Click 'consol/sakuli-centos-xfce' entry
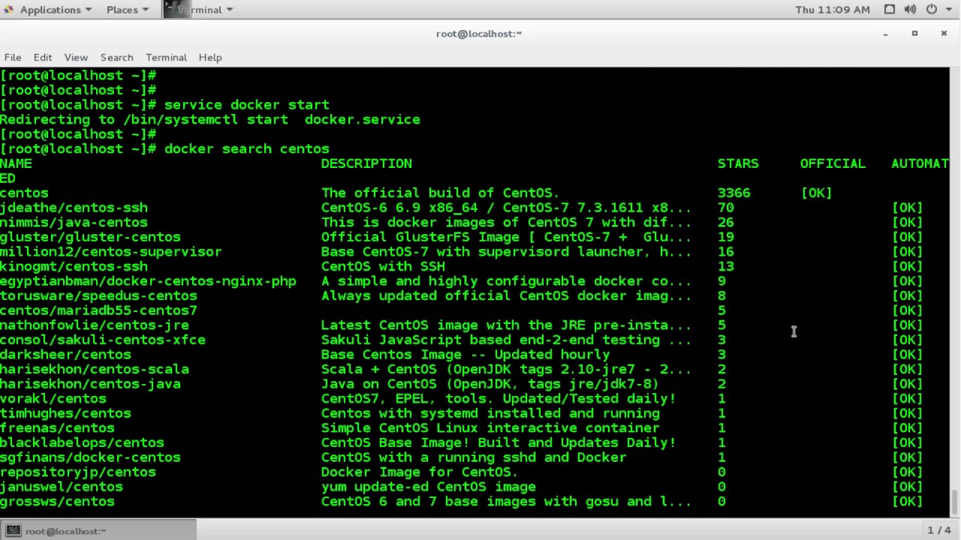 click(103, 340)
